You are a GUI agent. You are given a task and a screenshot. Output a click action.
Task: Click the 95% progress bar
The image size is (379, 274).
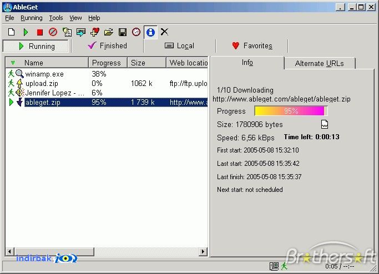click(x=291, y=111)
